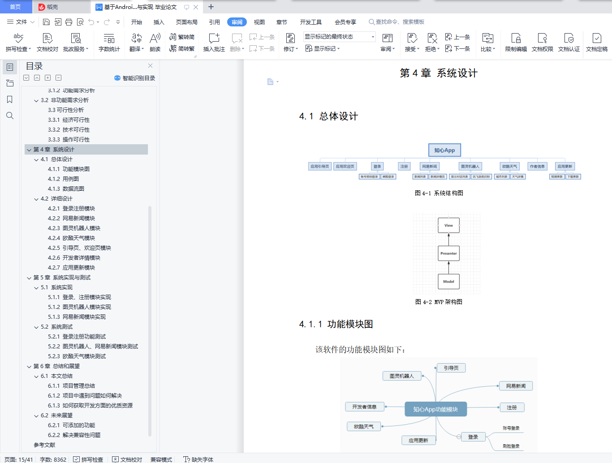Open customize quick access toolbar arrow
The image size is (612, 463).
(118, 22)
